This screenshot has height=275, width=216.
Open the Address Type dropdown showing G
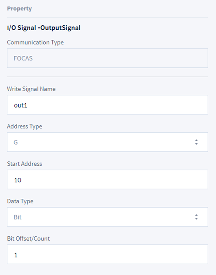point(107,142)
